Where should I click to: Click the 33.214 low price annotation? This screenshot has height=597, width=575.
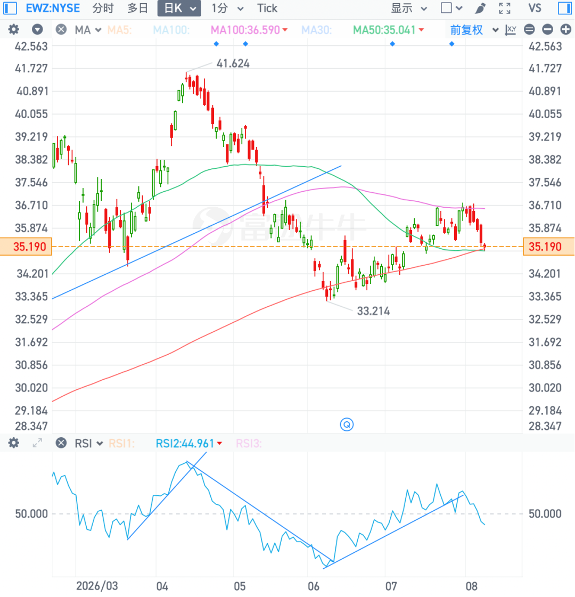373,311
